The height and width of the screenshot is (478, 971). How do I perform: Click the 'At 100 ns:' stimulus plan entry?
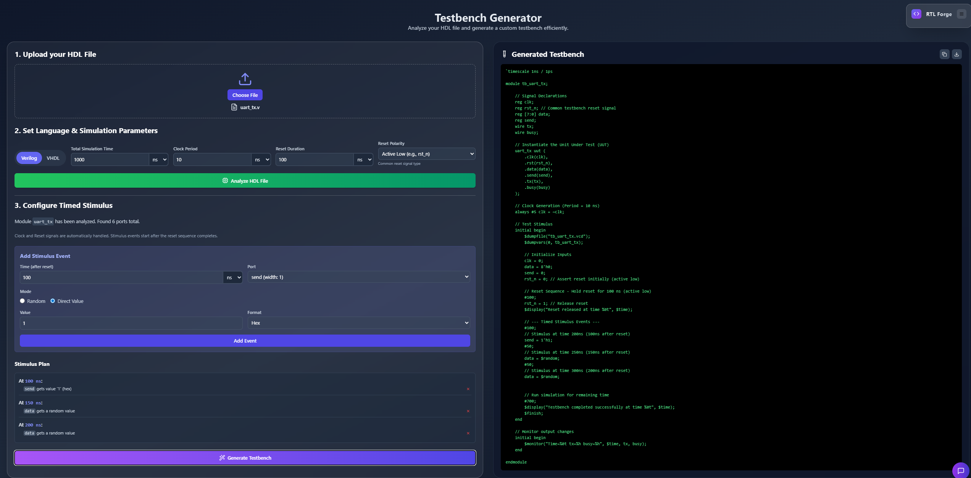[x=31, y=381]
